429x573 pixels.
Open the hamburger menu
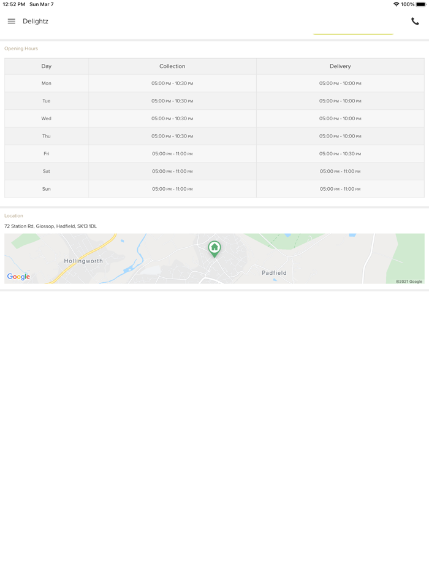coord(11,21)
